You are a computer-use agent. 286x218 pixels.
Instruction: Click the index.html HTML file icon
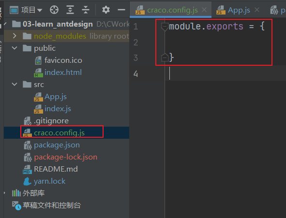(38, 73)
